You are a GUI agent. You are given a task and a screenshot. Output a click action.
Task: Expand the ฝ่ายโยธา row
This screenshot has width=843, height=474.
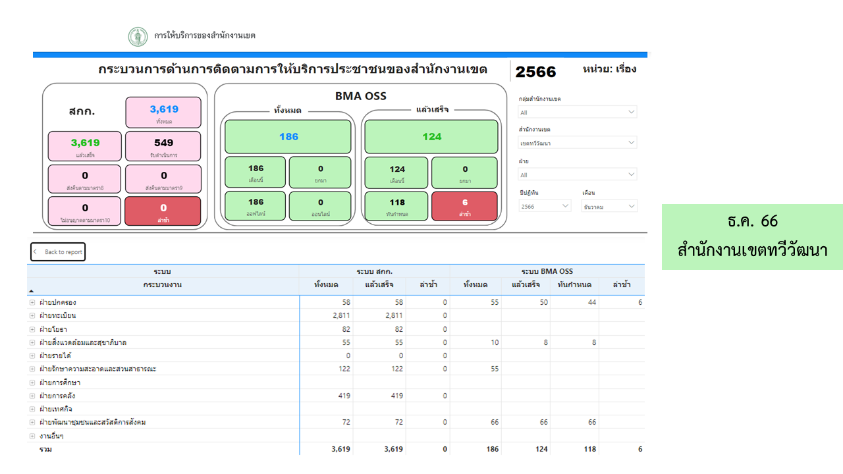tap(32, 329)
